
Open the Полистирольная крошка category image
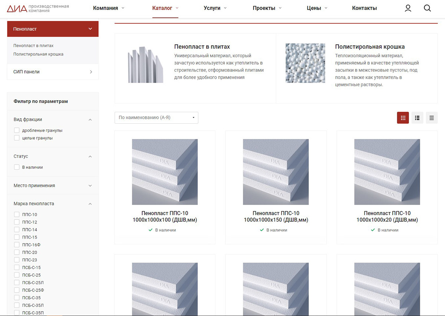pyautogui.click(x=305, y=63)
